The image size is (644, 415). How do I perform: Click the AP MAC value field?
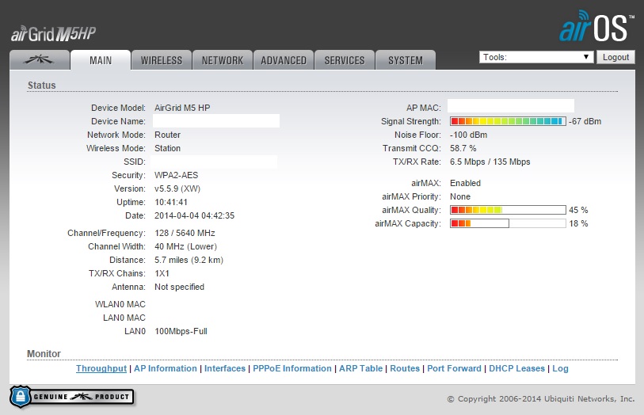510,105
